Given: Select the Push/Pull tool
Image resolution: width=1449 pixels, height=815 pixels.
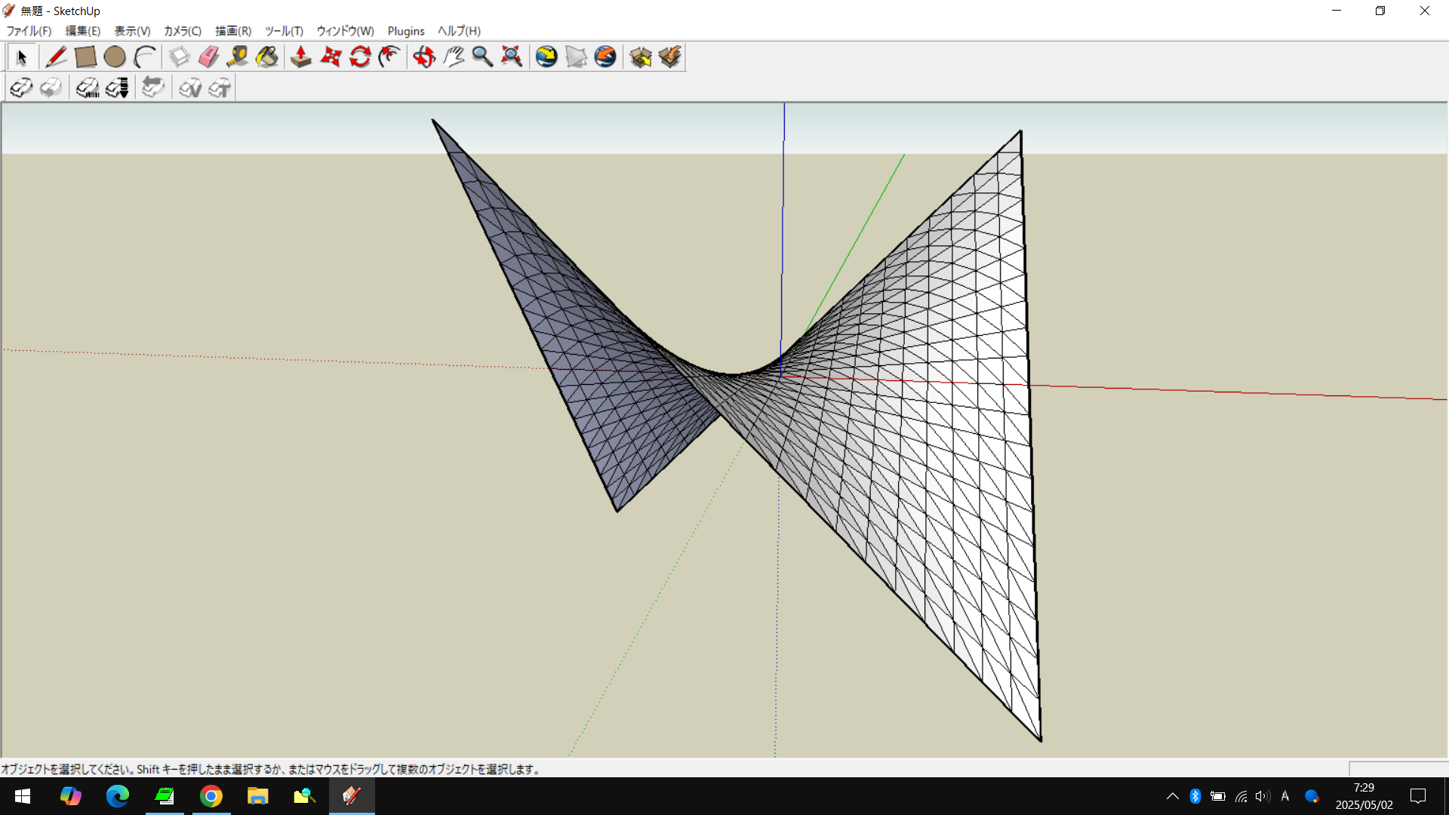Looking at the screenshot, I should pyautogui.click(x=301, y=57).
